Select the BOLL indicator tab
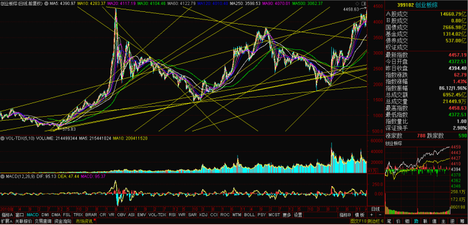Image resolution: width=468 pixels, height=225 pixels. click(249, 215)
